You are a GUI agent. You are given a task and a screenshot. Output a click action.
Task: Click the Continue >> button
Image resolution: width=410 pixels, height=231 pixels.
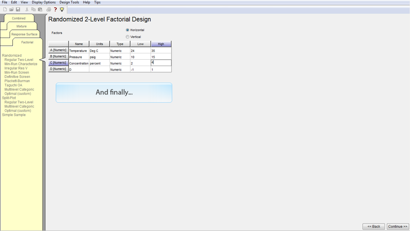coord(398,227)
